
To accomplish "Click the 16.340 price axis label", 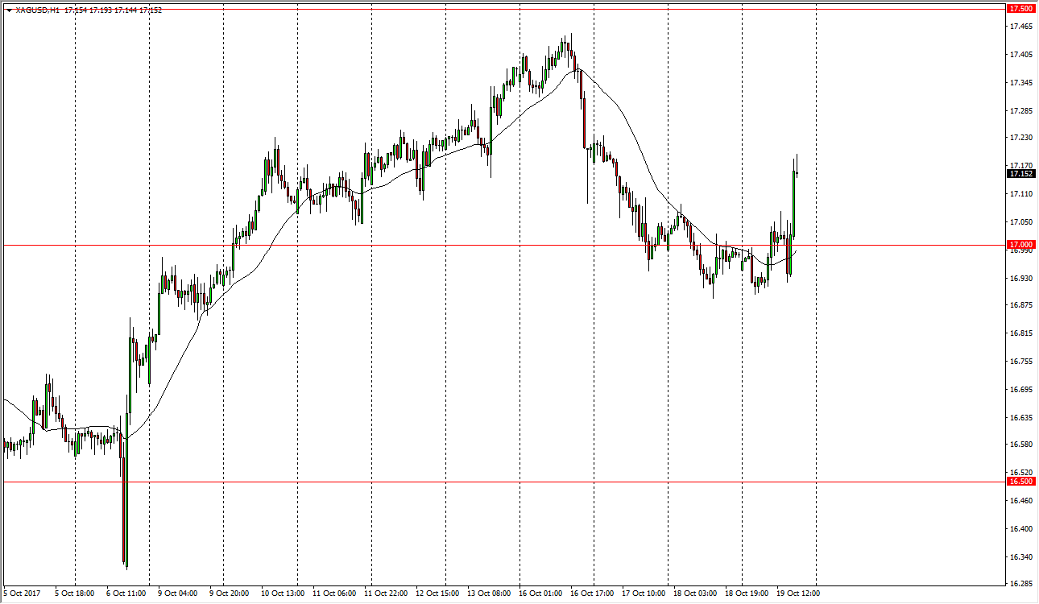I will tap(1020, 556).
